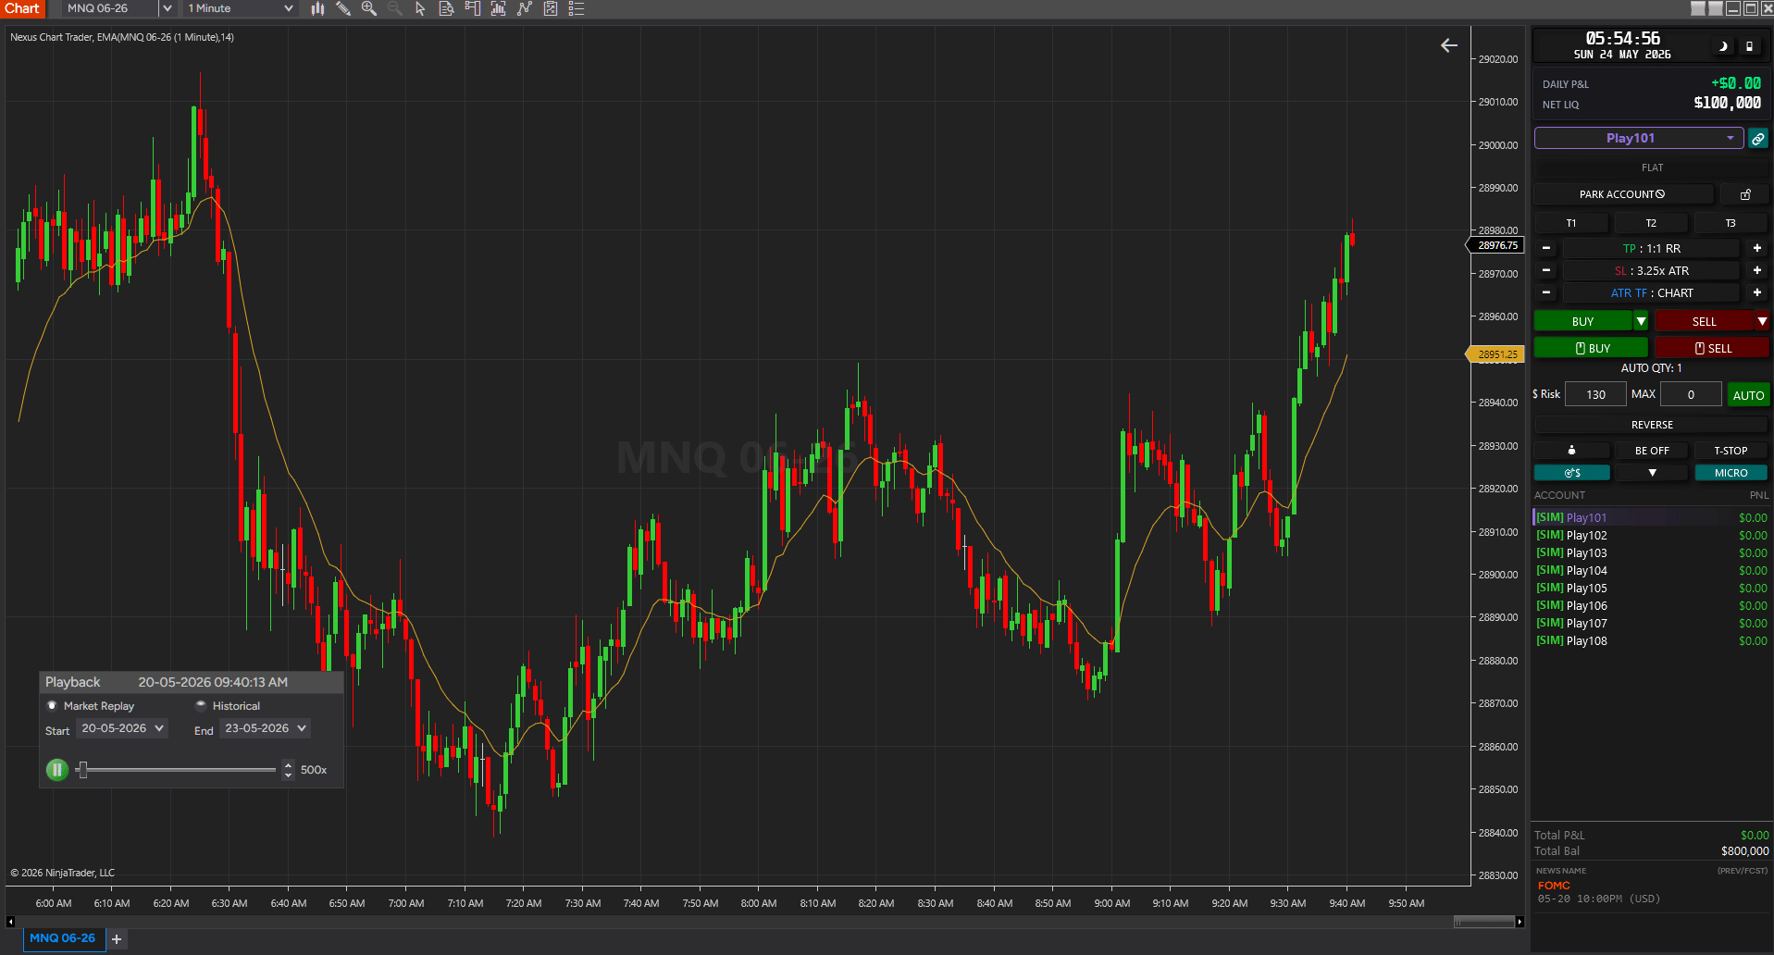
Task: Open the indicators icon in toolbar
Action: coord(498,8)
